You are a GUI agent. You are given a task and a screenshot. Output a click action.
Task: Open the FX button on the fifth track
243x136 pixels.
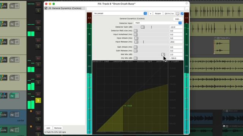click(x=12, y=78)
